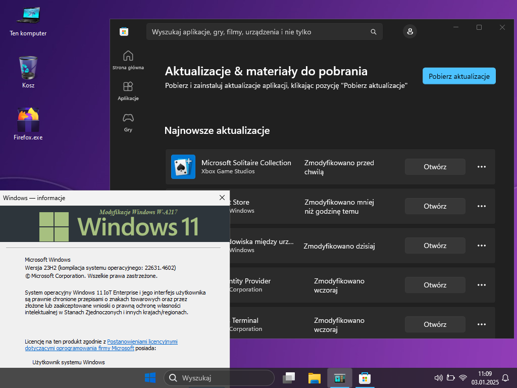Click the Microsoft Solitaire Collection app icon
This screenshot has height=388, width=517.
pyautogui.click(x=183, y=167)
